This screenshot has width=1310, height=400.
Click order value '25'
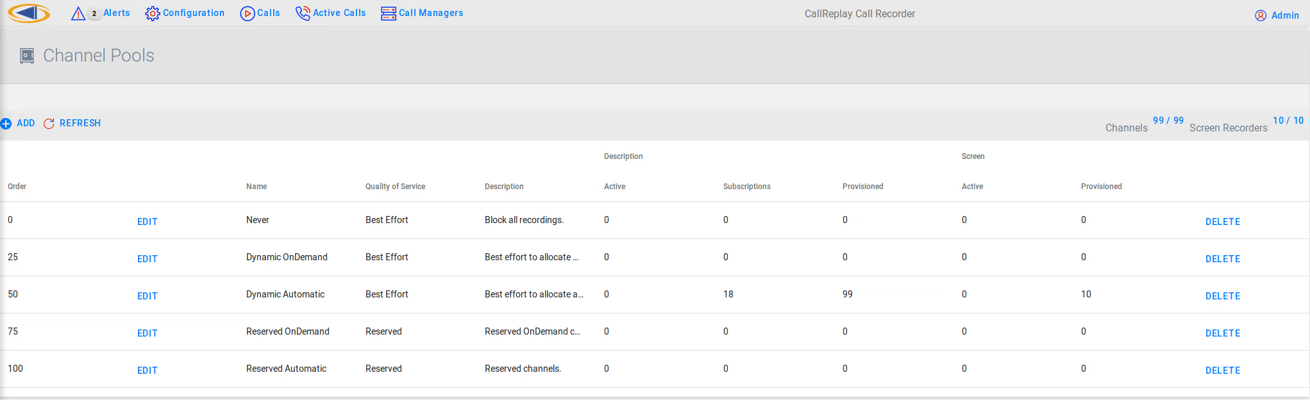coord(13,257)
